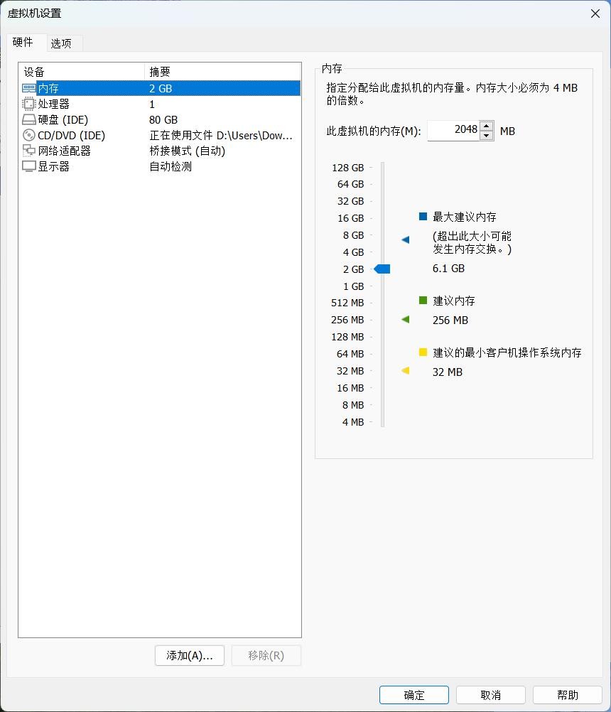Click the memory slider handle at 2 GB
The image size is (611, 712).
382,269
